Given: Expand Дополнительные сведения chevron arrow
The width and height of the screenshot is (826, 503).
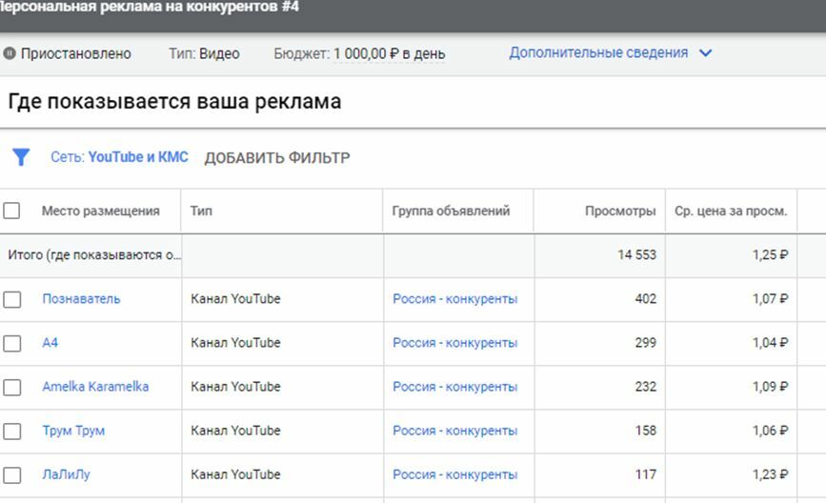Looking at the screenshot, I should 705,53.
